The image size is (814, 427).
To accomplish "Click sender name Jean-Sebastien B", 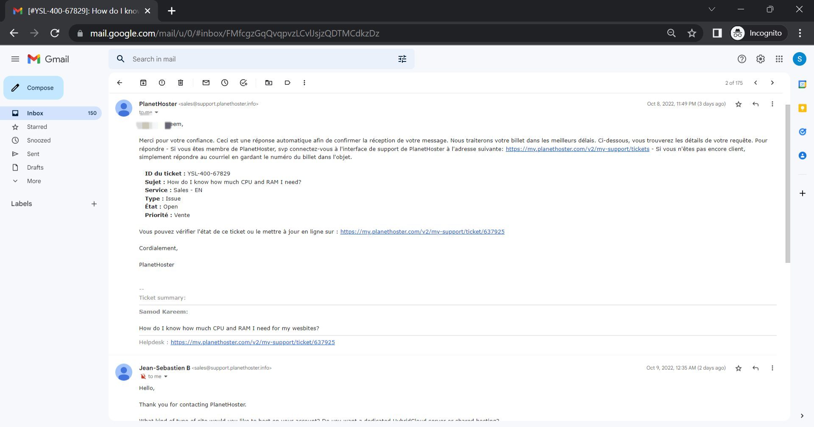I will (164, 368).
